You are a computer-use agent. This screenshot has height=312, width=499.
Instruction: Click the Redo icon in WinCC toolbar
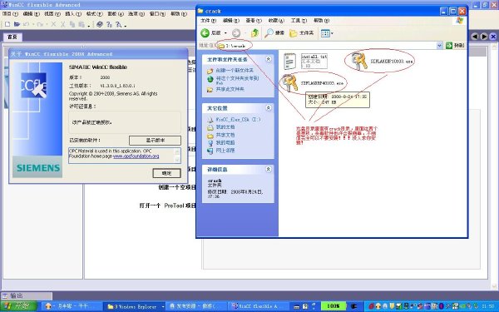(x=40, y=24)
